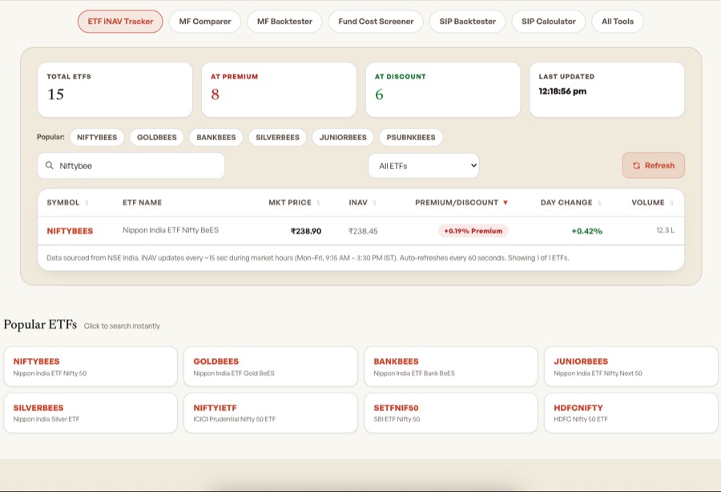Click the data source footnote text
721x492 pixels.
(x=308, y=258)
